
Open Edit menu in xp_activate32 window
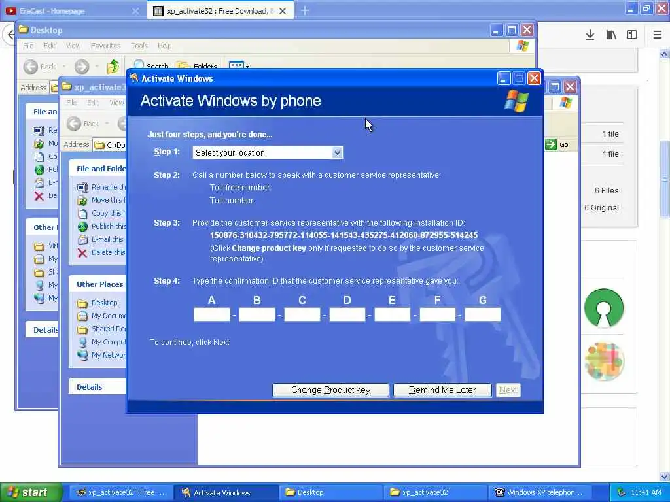pos(93,103)
